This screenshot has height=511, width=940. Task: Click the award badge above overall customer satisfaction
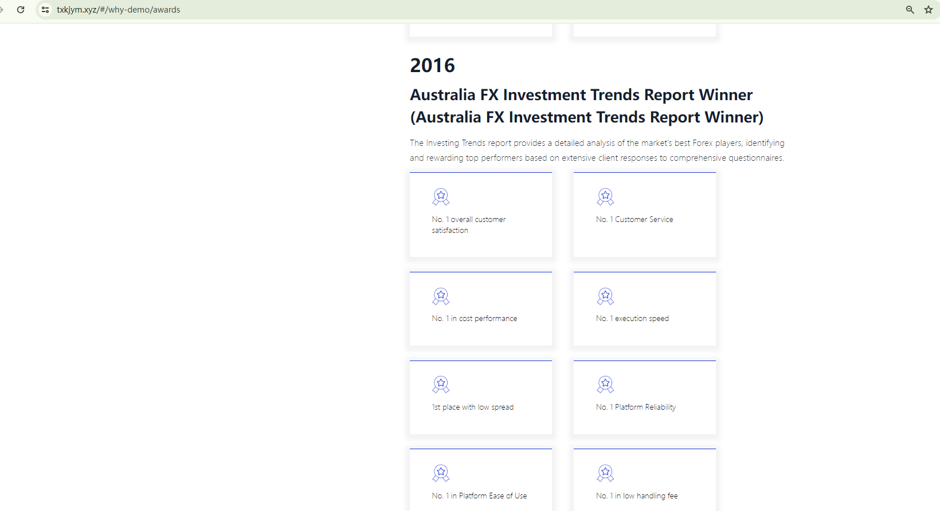pyautogui.click(x=441, y=197)
